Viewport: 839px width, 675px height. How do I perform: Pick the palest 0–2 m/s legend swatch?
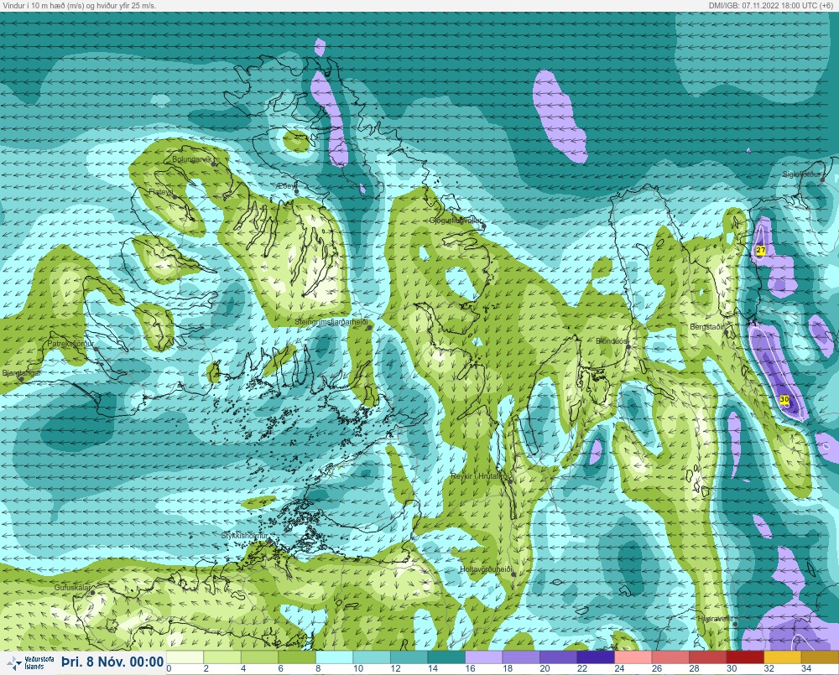pyautogui.click(x=185, y=657)
